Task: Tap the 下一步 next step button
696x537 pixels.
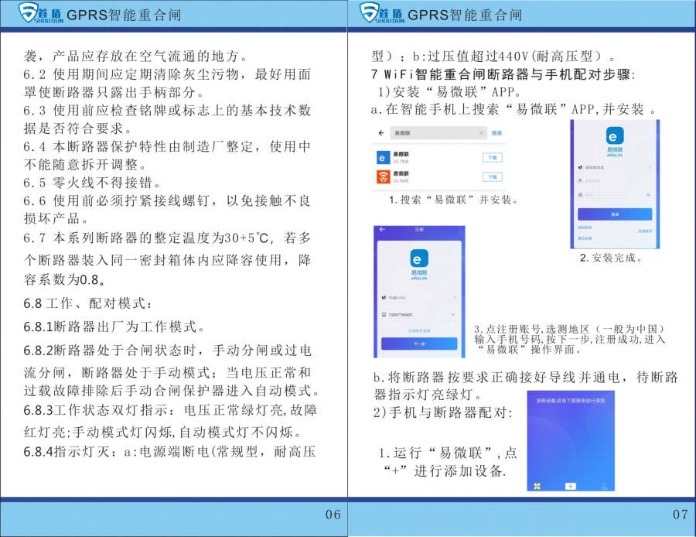Action: point(418,342)
